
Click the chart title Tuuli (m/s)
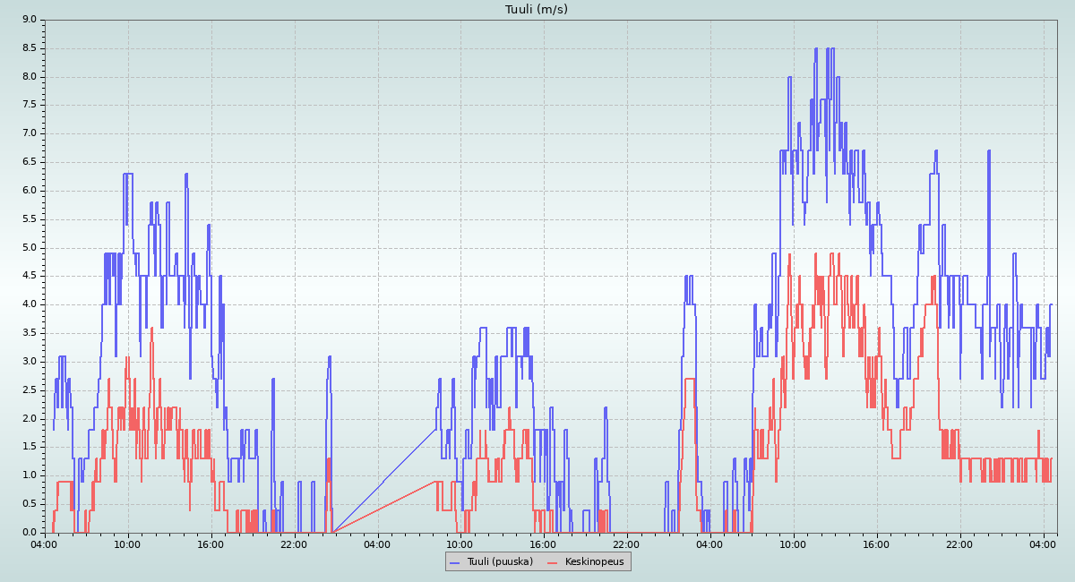pos(537,10)
